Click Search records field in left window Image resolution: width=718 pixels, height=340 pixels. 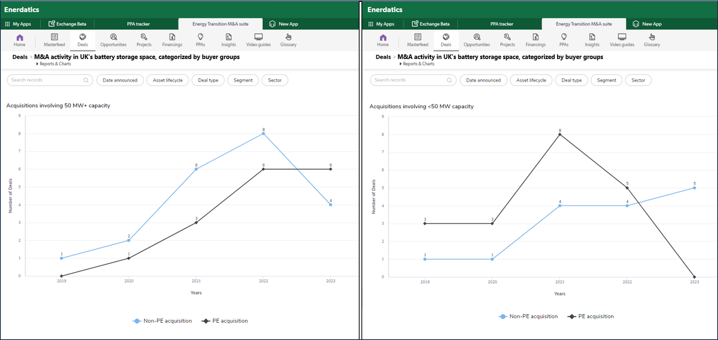(46, 80)
